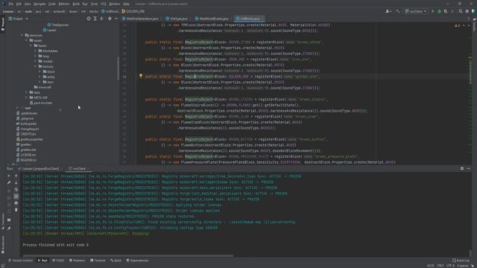Hide the Project panel with minus icon
Viewport: 477px width, 268px height.
click(x=116, y=19)
